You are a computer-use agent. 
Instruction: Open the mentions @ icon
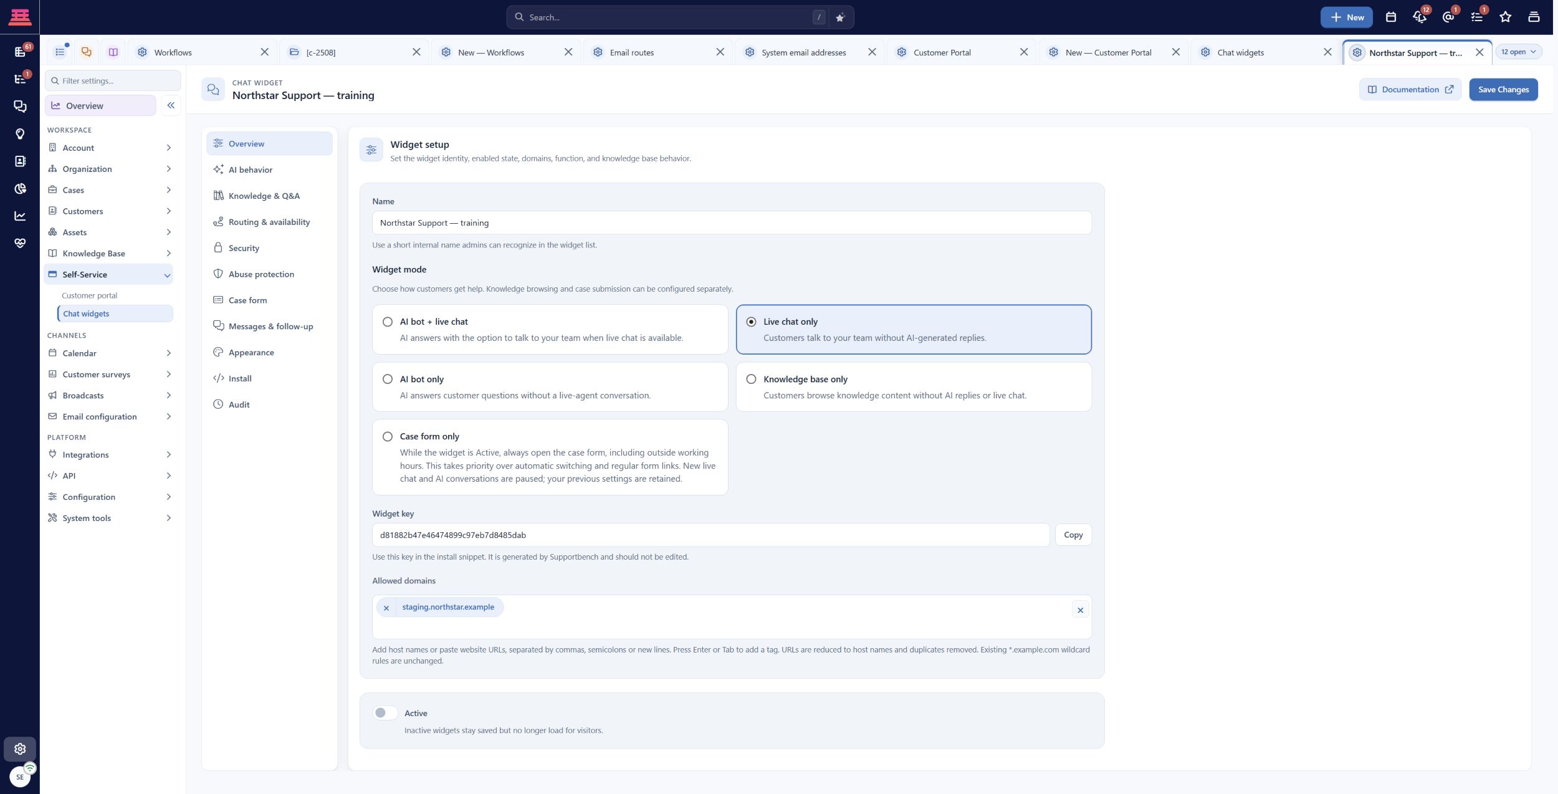point(1448,17)
